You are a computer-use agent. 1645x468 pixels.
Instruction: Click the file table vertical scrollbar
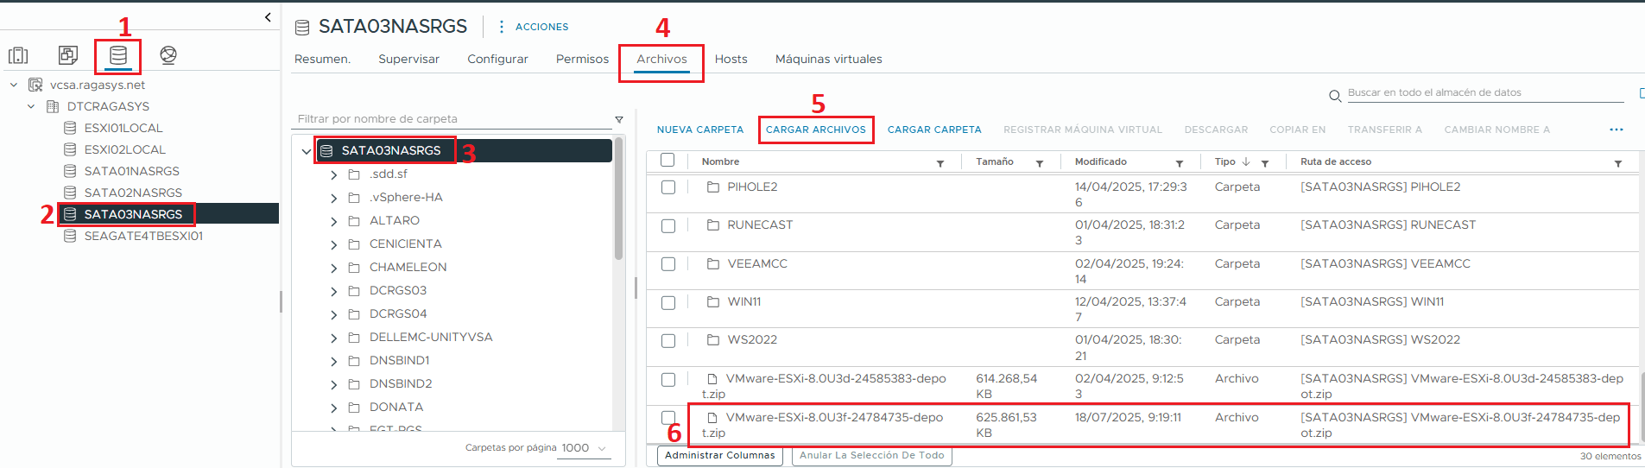pyautogui.click(x=1642, y=406)
